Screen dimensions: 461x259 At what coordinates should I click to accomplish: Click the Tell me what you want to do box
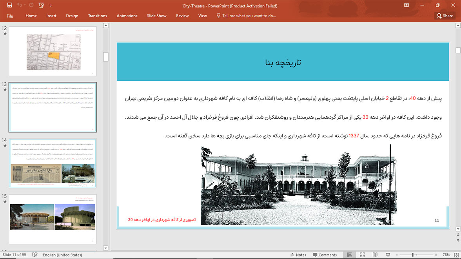(x=249, y=16)
